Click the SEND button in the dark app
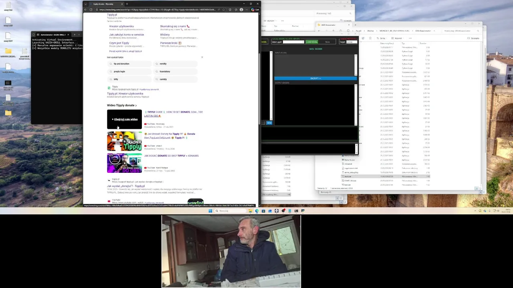Screen dimensions: 513x288 pos(269,123)
